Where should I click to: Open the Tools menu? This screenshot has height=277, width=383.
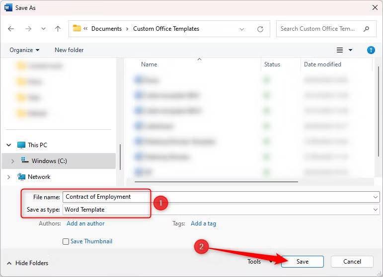click(x=260, y=262)
